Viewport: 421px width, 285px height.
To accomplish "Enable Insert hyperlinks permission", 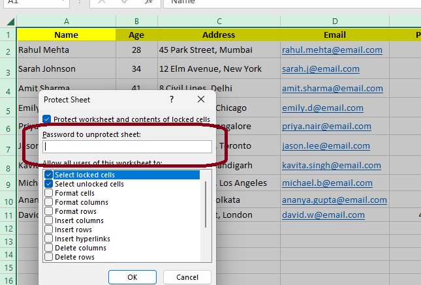I will click(49, 239).
